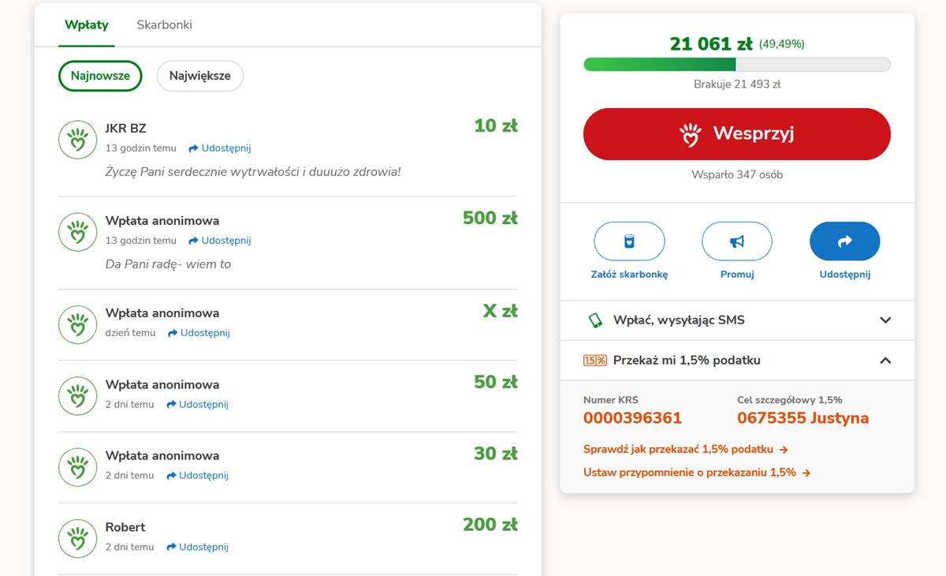Open the Wpłaty tab
This screenshot has height=576, width=946.
click(x=87, y=25)
